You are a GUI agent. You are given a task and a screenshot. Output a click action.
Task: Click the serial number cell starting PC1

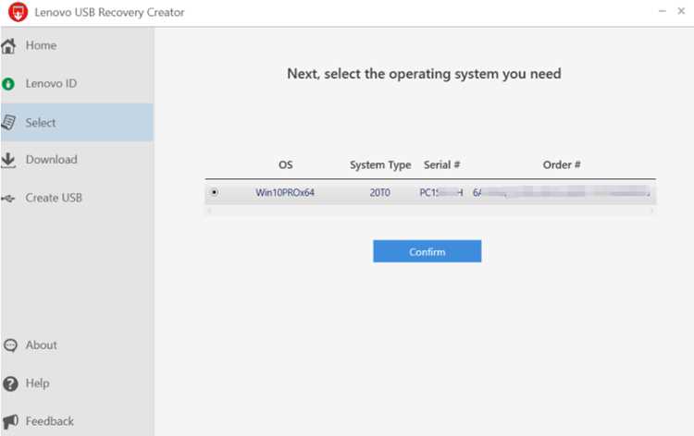[x=441, y=193]
